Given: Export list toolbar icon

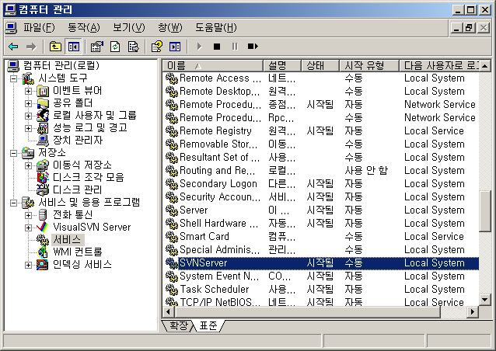Looking at the screenshot, I should click(x=133, y=47).
